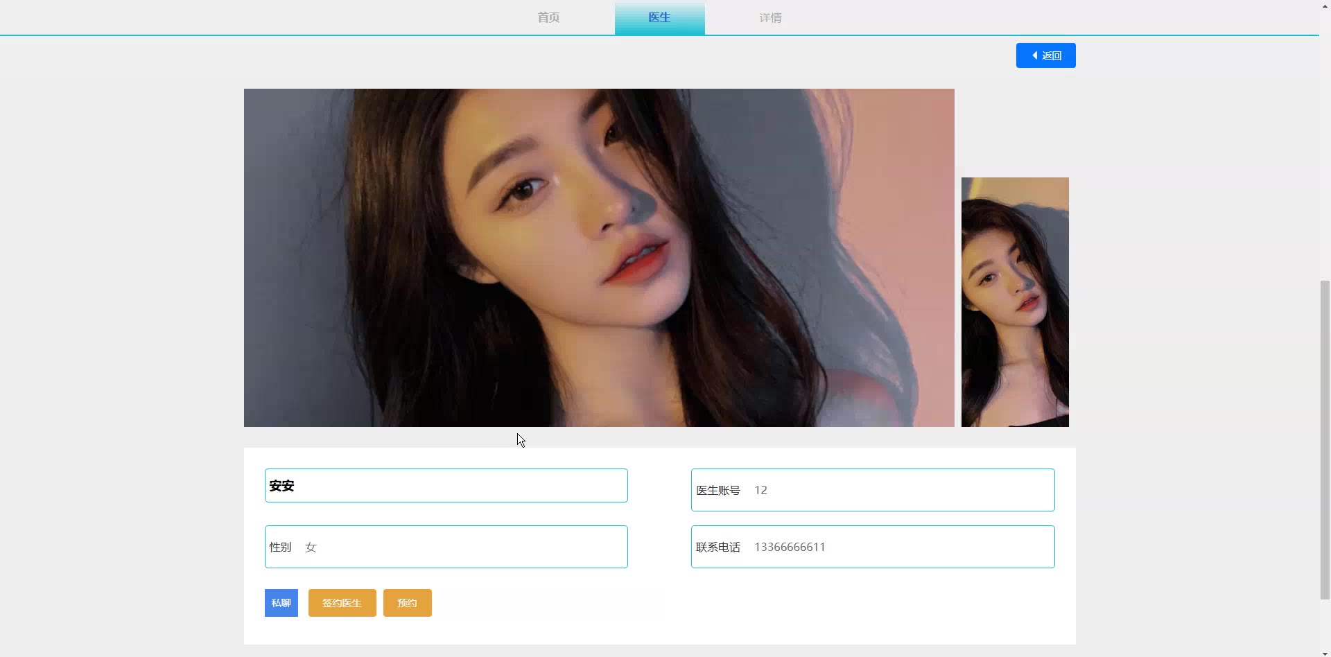Click the back arrow icon in 返回
The height and width of the screenshot is (657, 1331).
tap(1035, 55)
